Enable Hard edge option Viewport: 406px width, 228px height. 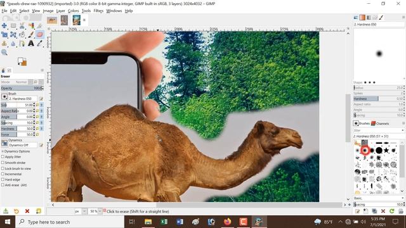pos(3,179)
